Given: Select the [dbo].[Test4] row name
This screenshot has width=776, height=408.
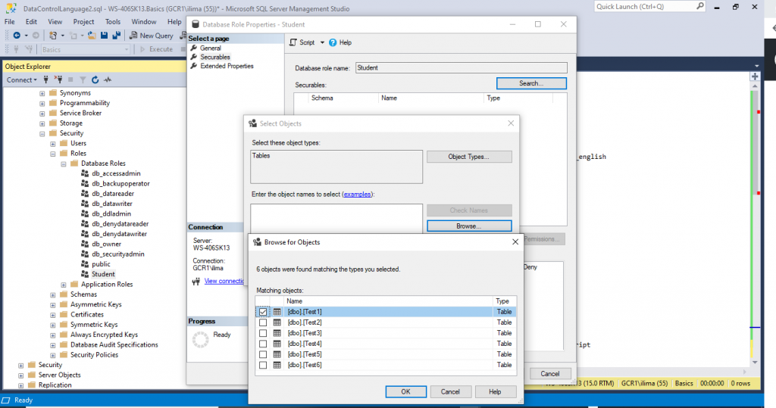Looking at the screenshot, I should 305,344.
